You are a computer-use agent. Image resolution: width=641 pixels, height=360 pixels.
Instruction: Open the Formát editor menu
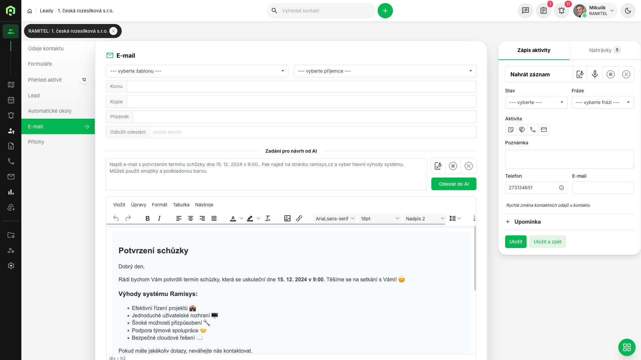(x=160, y=205)
